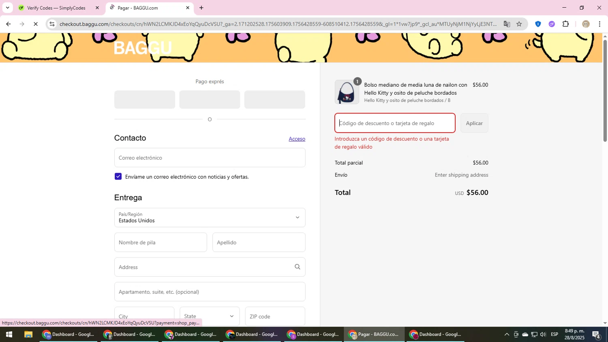Click the Total parcial $56.00 amount

tap(480, 163)
